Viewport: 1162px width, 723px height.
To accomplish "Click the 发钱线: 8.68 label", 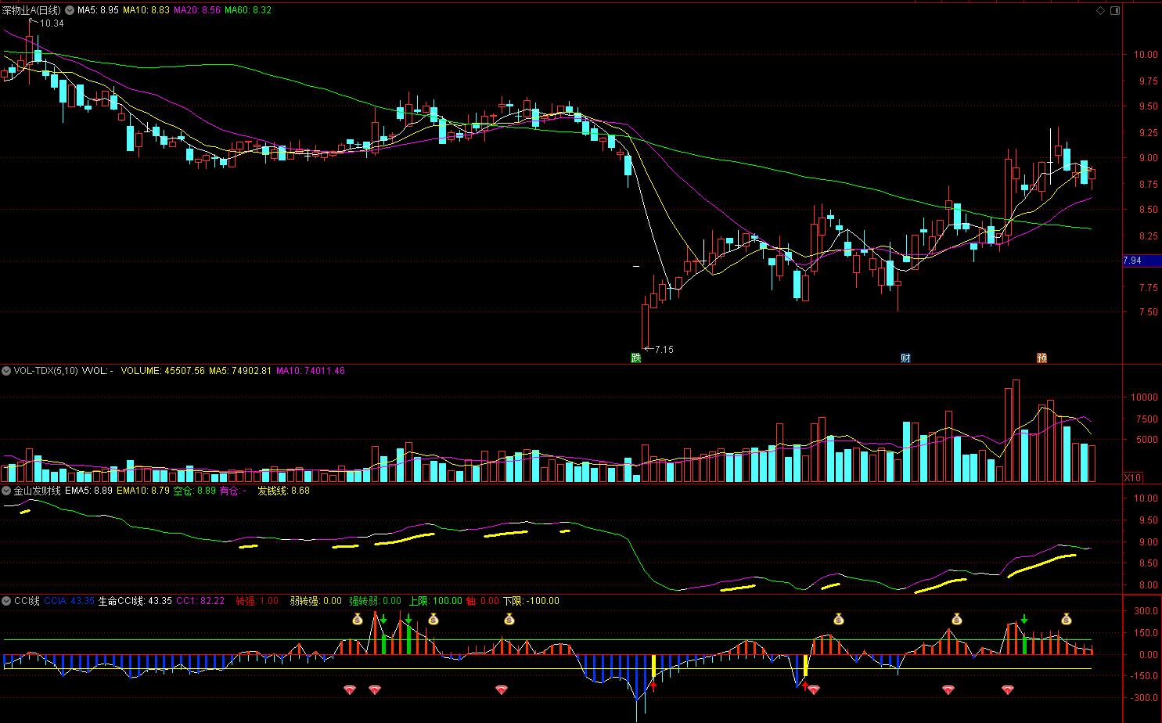I will [x=284, y=491].
